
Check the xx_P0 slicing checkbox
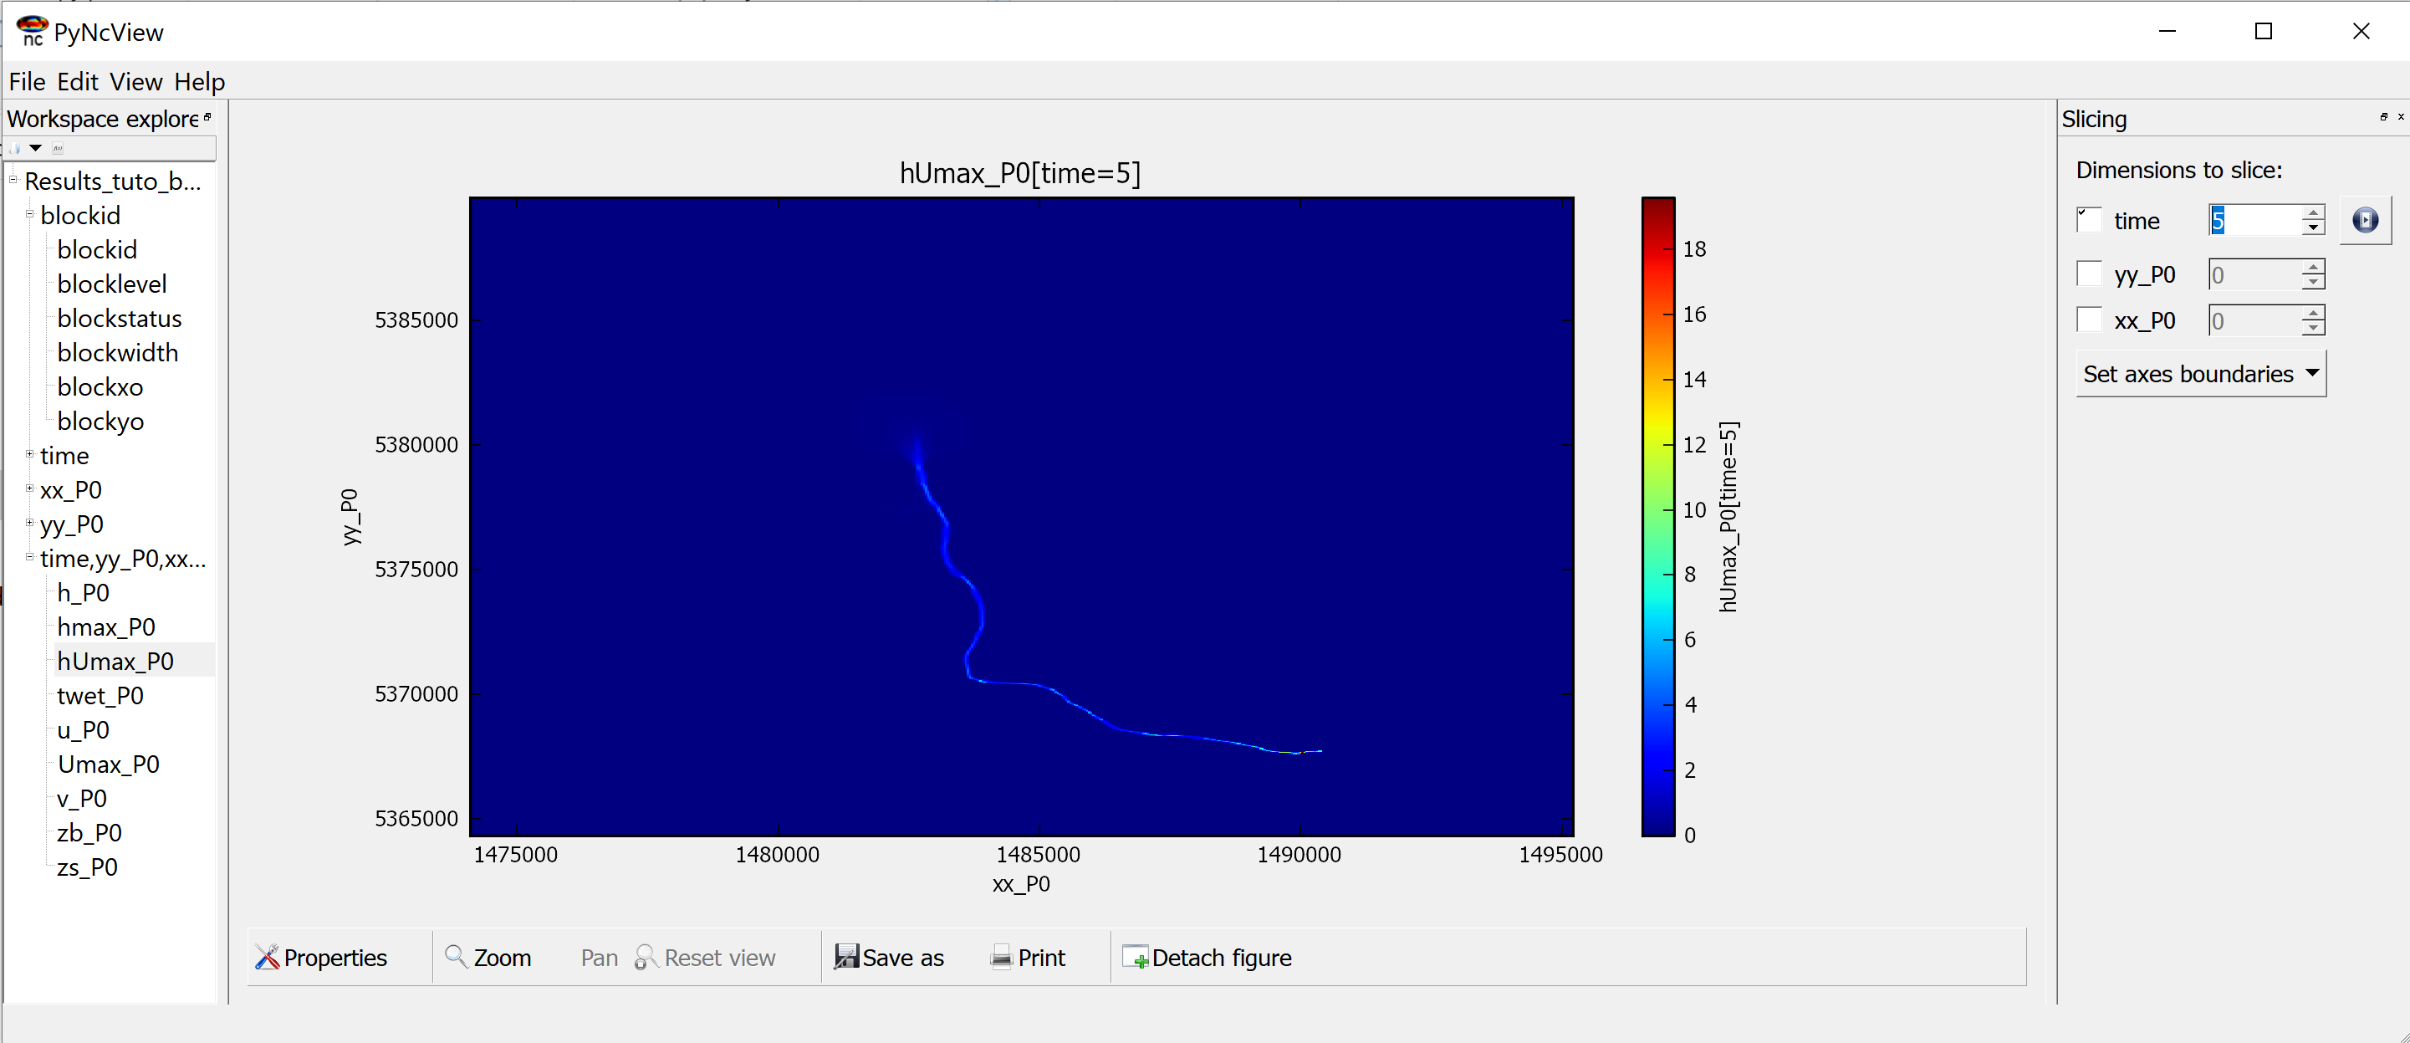(2088, 319)
